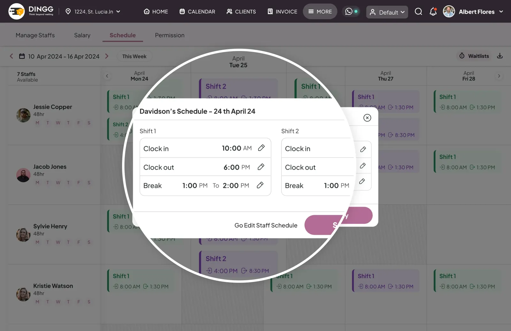Edit Shift 2 Break pencil

(362, 181)
